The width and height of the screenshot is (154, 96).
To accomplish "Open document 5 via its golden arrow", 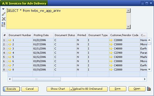I will (x=10, y=57).
